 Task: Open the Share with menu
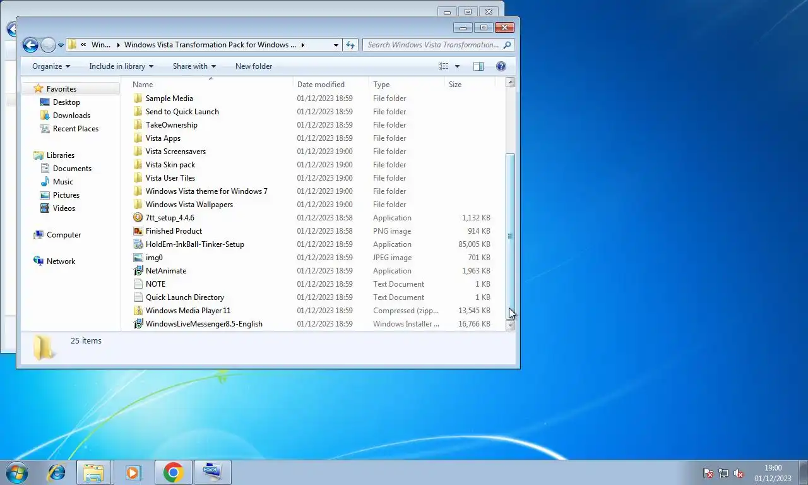194,66
